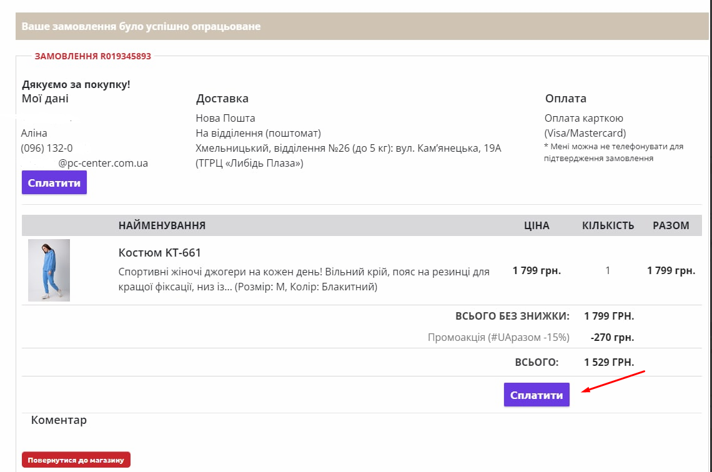Open the blue suit product thumbnail
The image size is (712, 472).
(49, 270)
